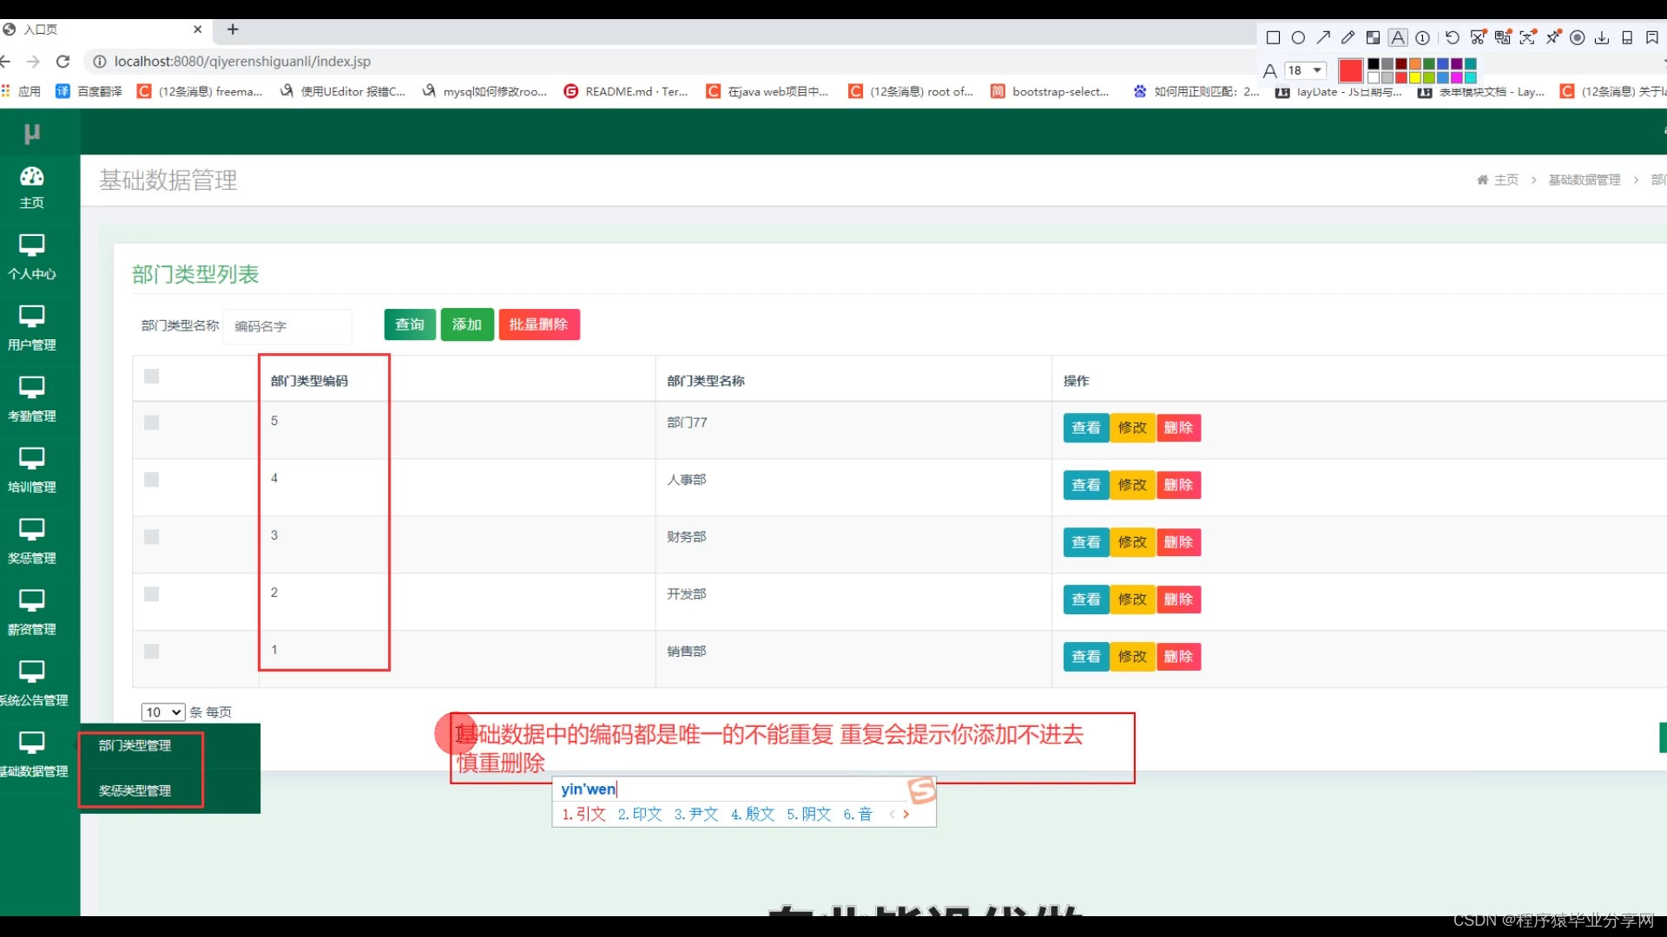Image resolution: width=1667 pixels, height=937 pixels.
Task: Click the undo annotation icon
Action: [x=1452, y=37]
